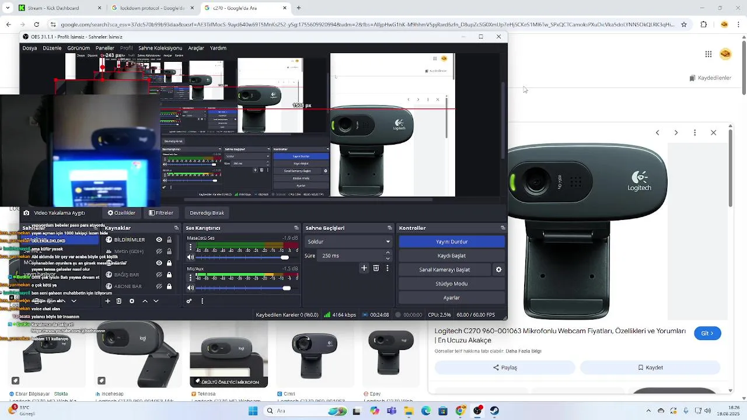Screen dimensions: 747x420
Task: Open Masaüstü Ses three-dot options menu
Action: click(x=190, y=247)
